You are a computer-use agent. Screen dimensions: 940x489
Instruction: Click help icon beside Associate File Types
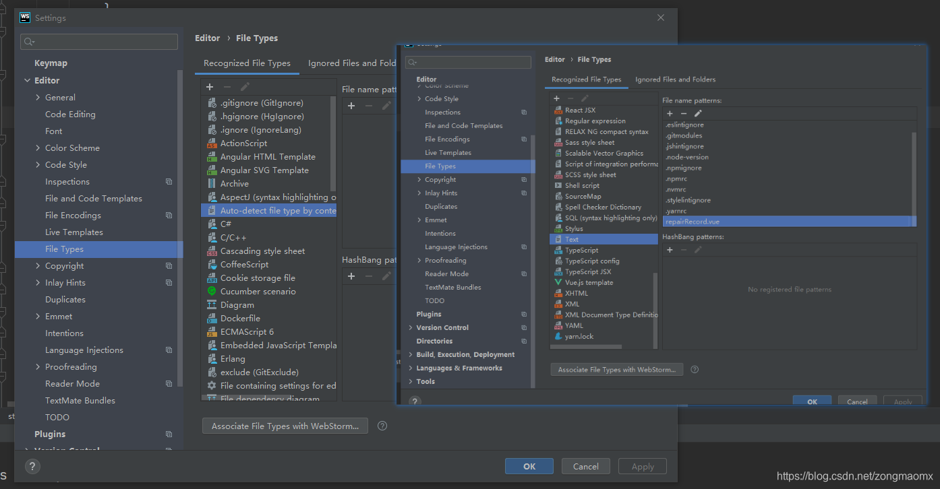382,426
